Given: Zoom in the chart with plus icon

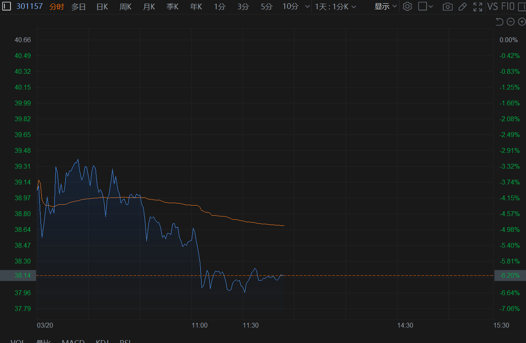Looking at the screenshot, I should 522,22.
